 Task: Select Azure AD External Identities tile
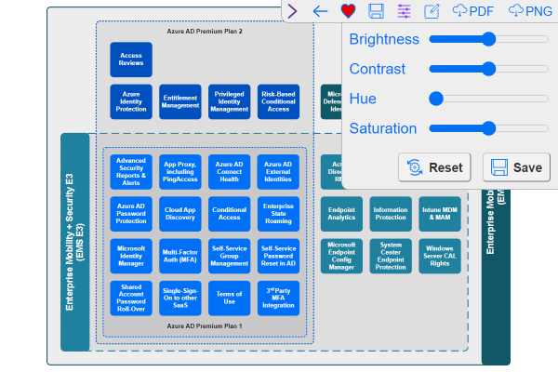point(278,172)
